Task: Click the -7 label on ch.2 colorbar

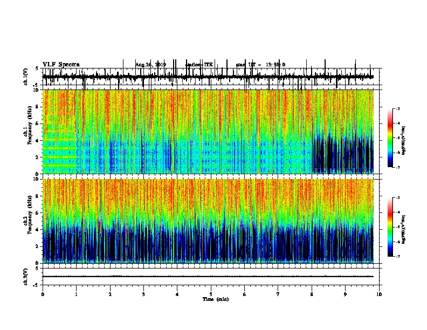Action: pos(397,256)
